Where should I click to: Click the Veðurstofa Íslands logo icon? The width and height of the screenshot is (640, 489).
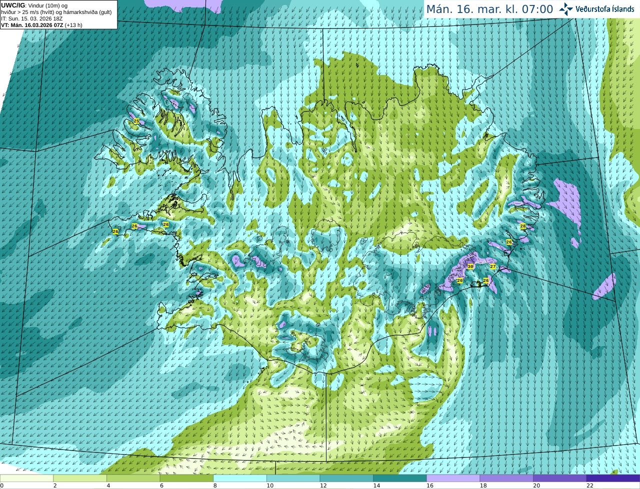pyautogui.click(x=566, y=9)
